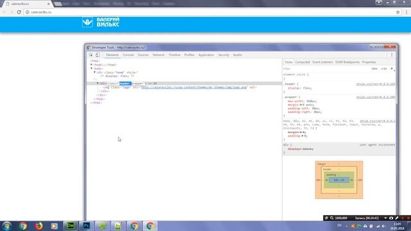Open the Windows Start button
411x231 pixels.
[6, 226]
